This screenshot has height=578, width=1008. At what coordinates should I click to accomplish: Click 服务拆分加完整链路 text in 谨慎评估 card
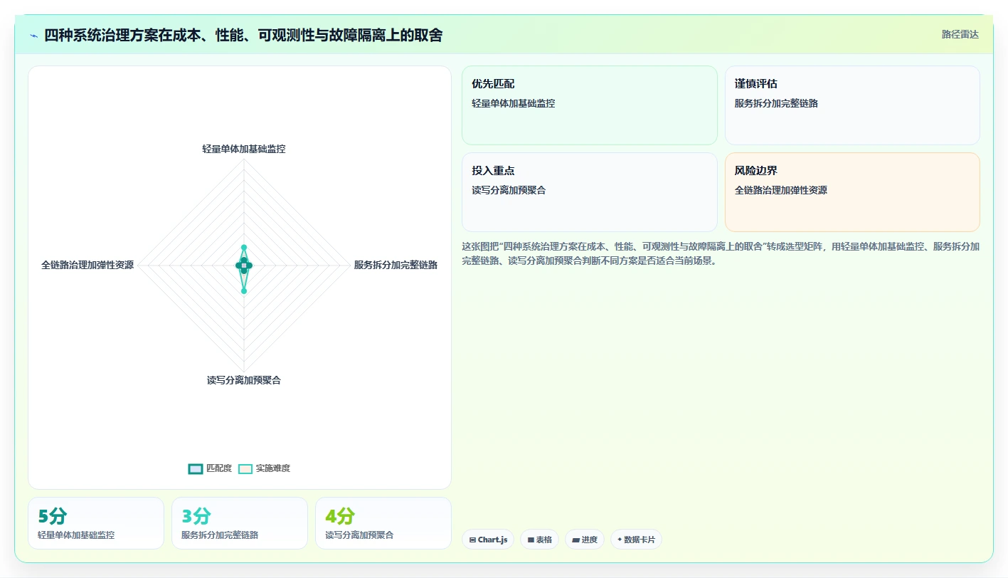click(x=776, y=103)
